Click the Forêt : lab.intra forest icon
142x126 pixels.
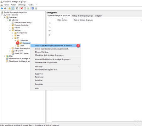(x=5, y=15)
